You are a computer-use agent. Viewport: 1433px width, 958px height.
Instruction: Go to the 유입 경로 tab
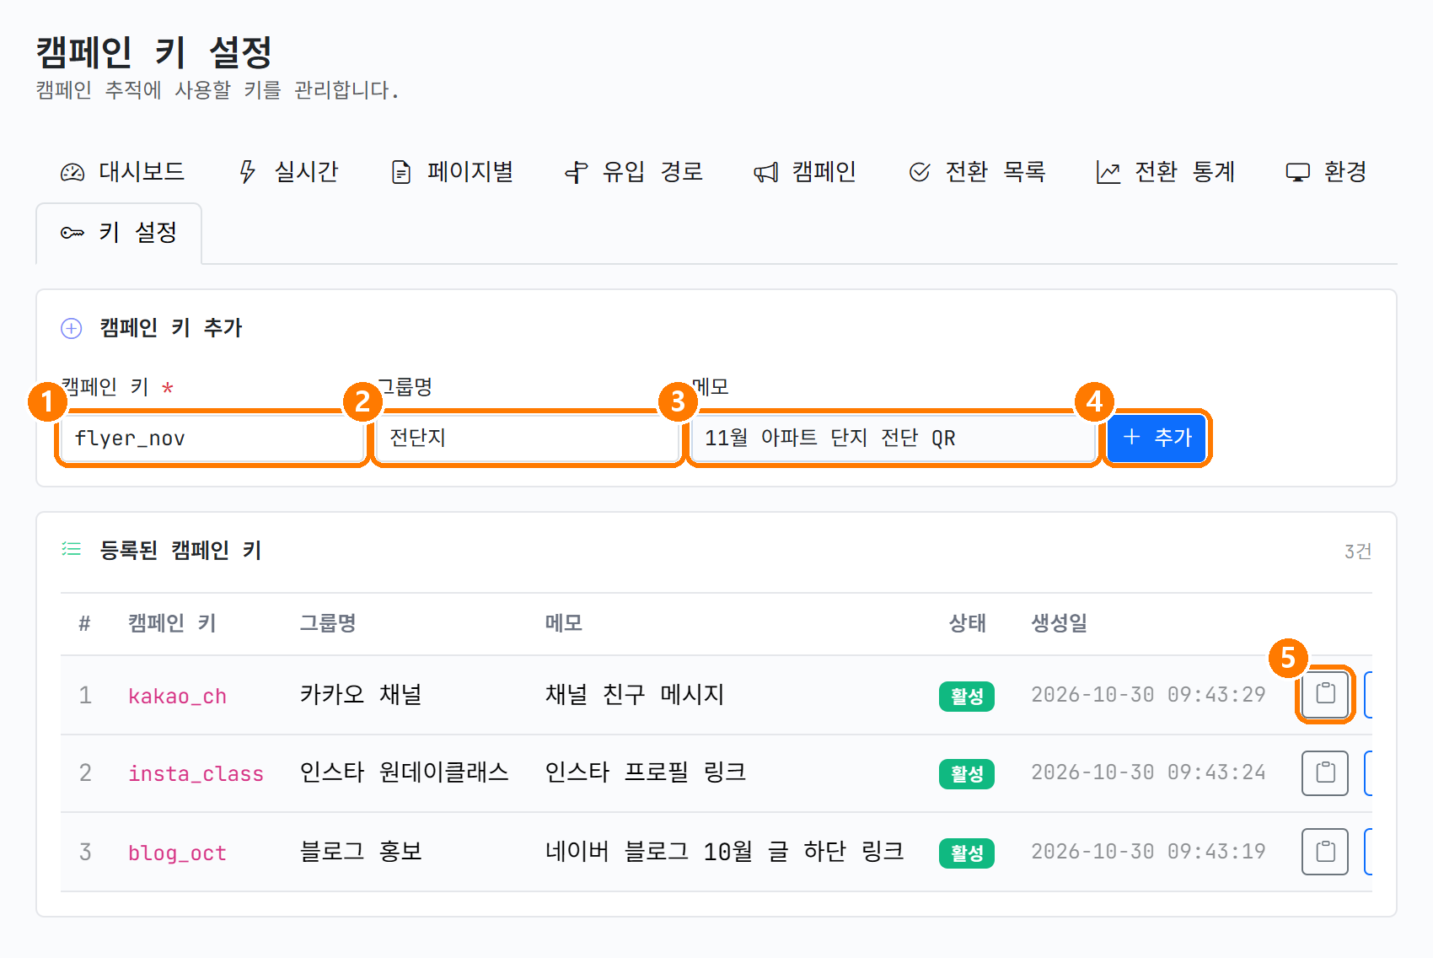pos(634,172)
